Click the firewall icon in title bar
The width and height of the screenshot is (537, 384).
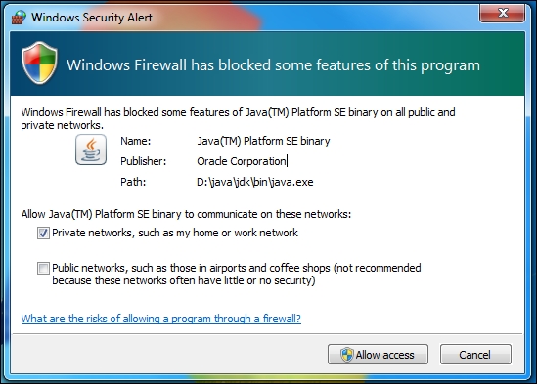19,17
